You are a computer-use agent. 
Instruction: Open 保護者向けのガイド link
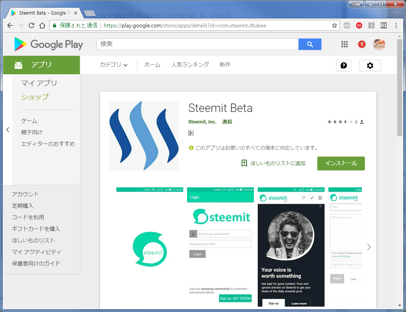pos(36,264)
